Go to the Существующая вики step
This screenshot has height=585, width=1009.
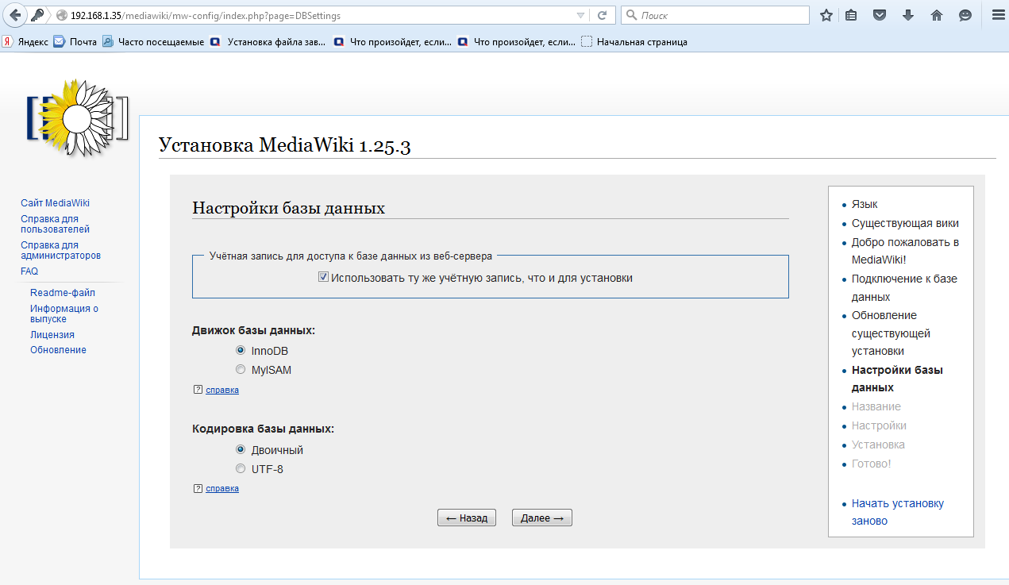point(905,223)
